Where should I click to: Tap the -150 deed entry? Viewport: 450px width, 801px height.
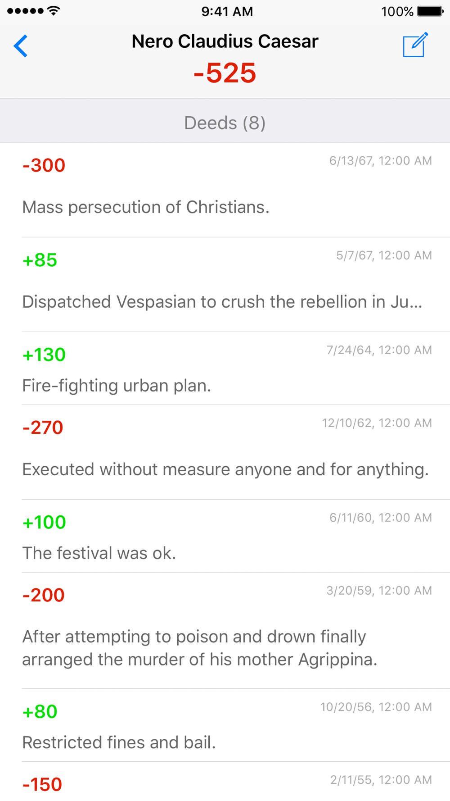click(225, 782)
